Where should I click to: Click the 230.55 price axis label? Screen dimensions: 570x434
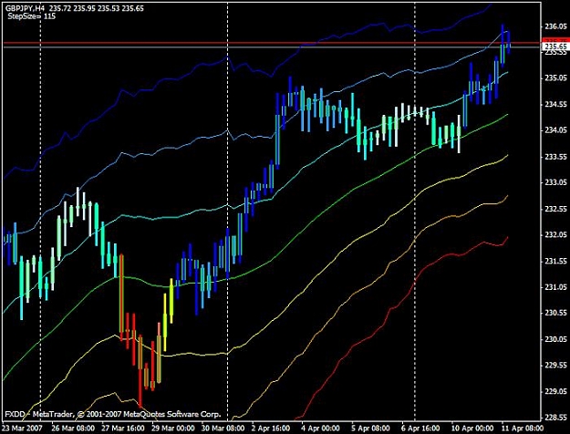(x=555, y=313)
